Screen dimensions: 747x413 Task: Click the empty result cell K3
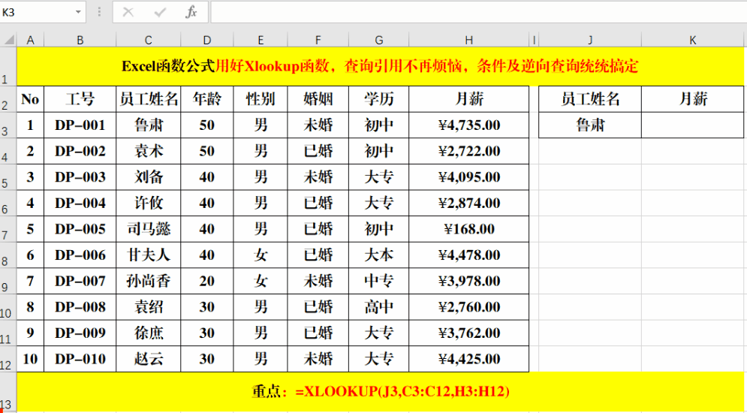tap(693, 125)
